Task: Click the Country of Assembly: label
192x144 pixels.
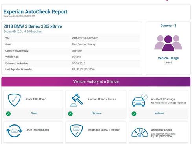Action: point(17,51)
